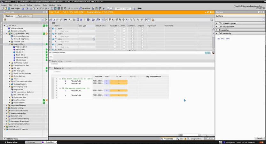Click the Portal view button
This screenshot has width=266, height=144.
11,142
